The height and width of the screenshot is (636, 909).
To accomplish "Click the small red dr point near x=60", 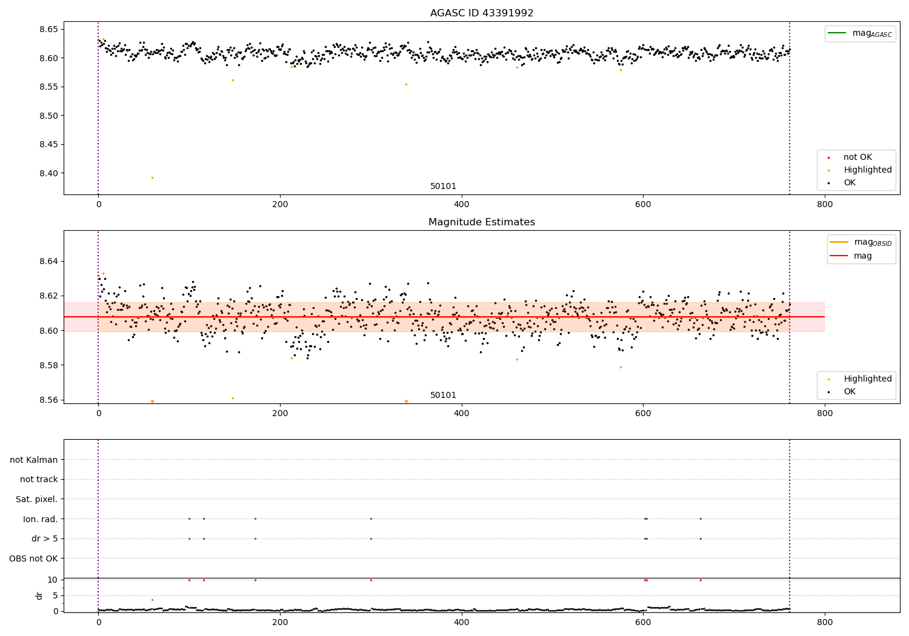I will click(x=152, y=600).
